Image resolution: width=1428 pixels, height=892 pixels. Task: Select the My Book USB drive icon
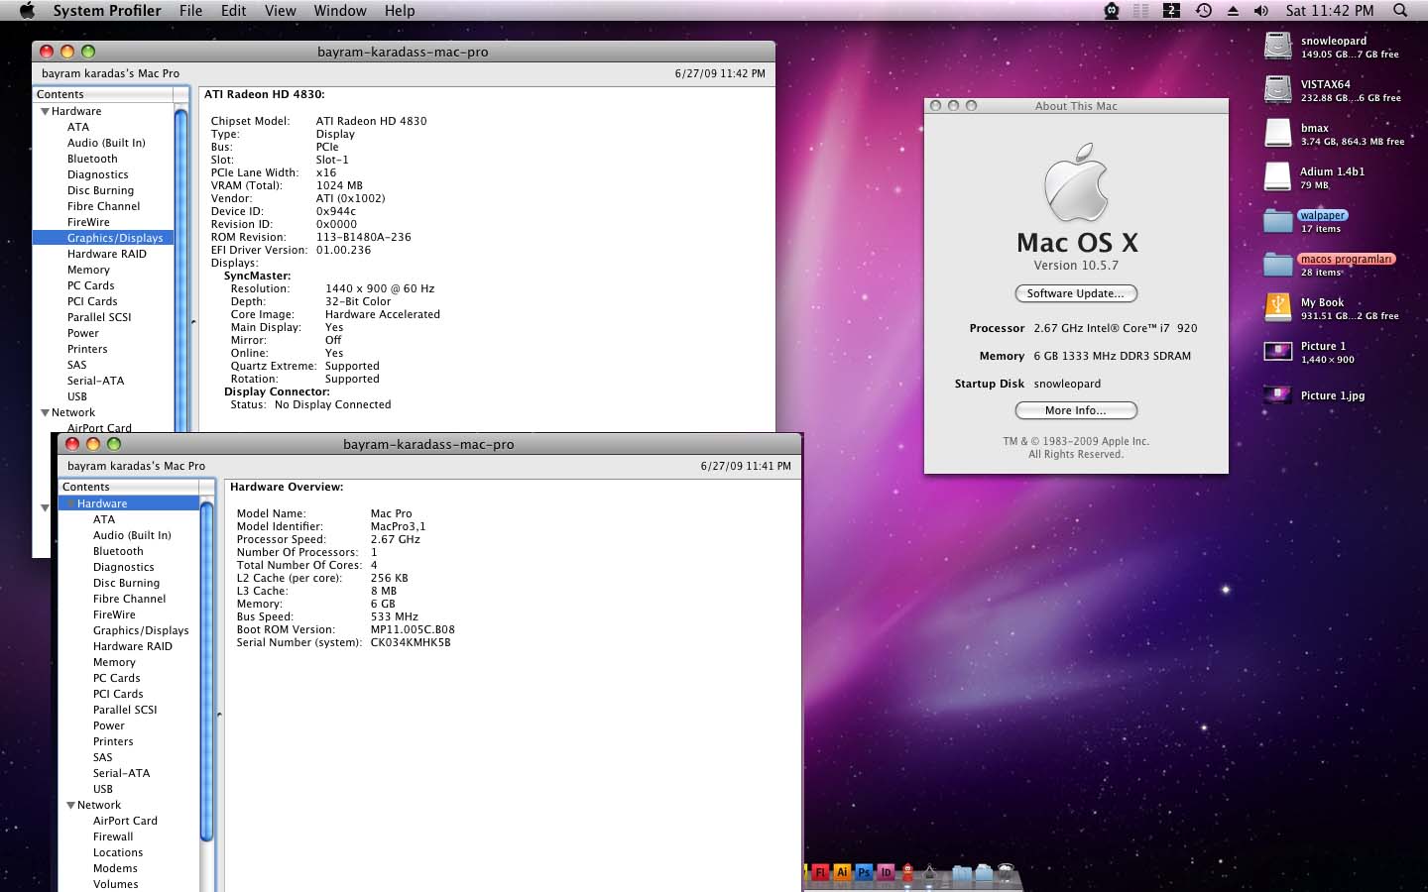coord(1278,307)
